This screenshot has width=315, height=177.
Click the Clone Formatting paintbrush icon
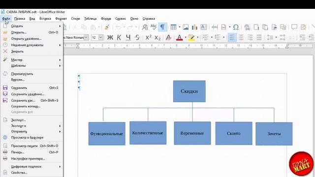pyautogui.click(x=107, y=27)
